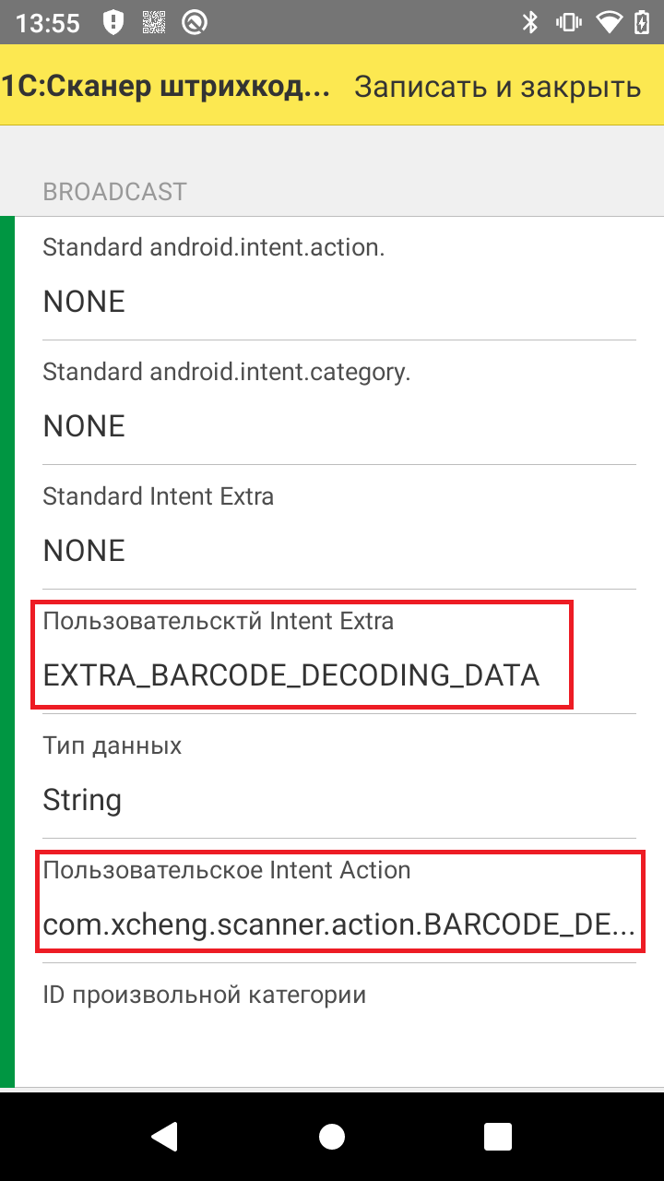Tap the Wi-Fi signal status icon
664x1181 pixels.
(x=610, y=23)
